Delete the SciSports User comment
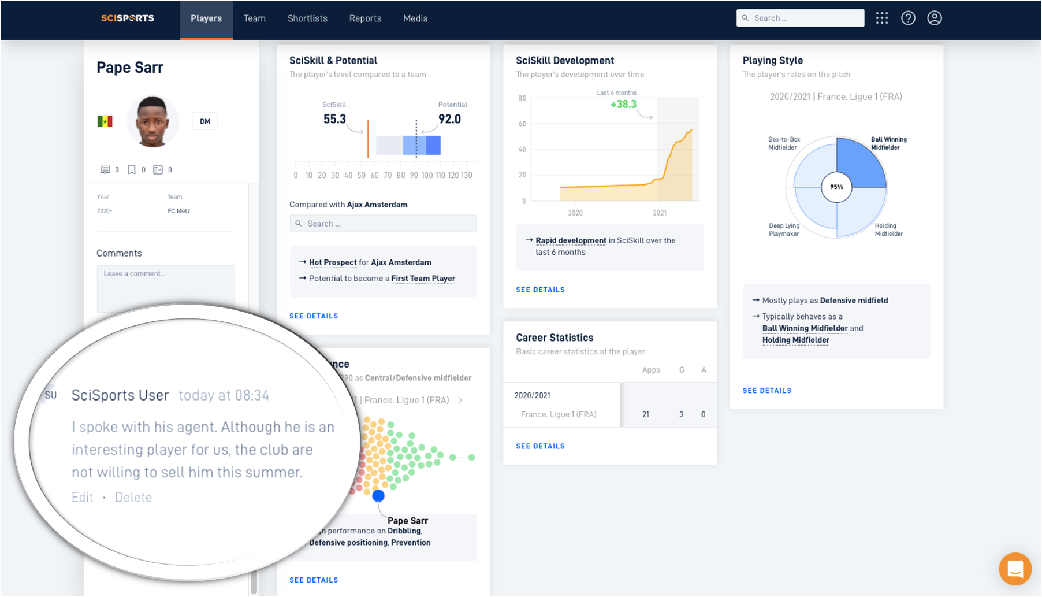1042x597 pixels. coord(133,497)
